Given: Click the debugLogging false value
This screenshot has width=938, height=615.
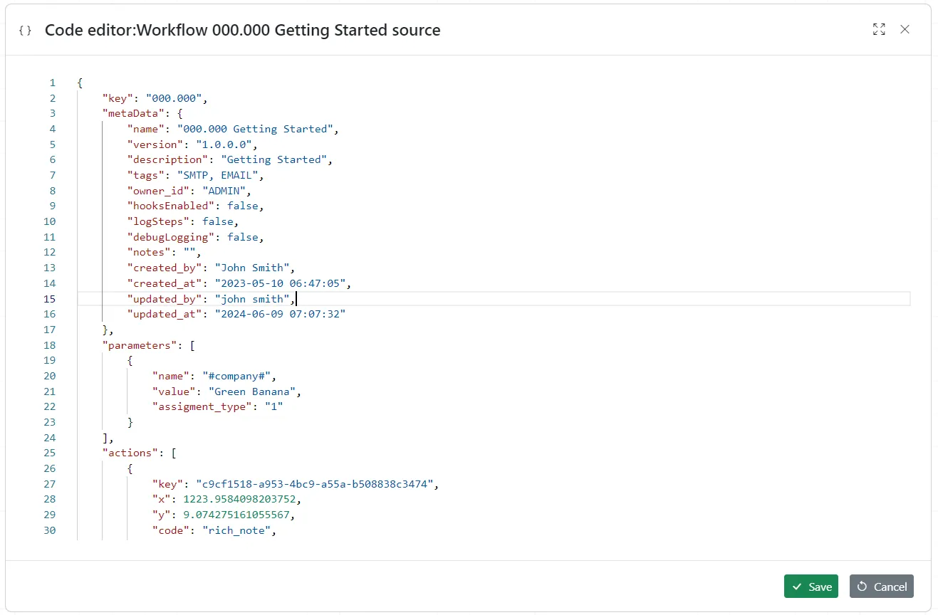Looking at the screenshot, I should pos(244,236).
